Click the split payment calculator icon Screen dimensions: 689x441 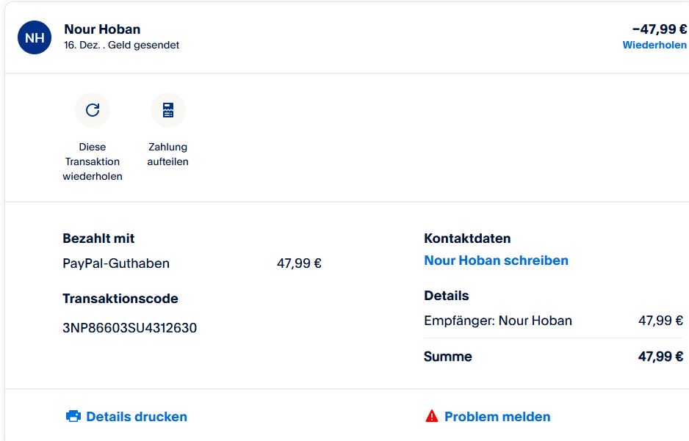[168, 110]
